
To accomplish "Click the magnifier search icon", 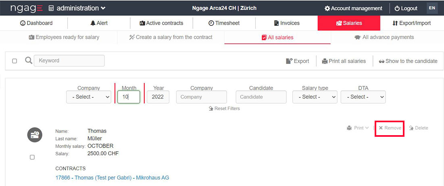I will pyautogui.click(x=28, y=61).
